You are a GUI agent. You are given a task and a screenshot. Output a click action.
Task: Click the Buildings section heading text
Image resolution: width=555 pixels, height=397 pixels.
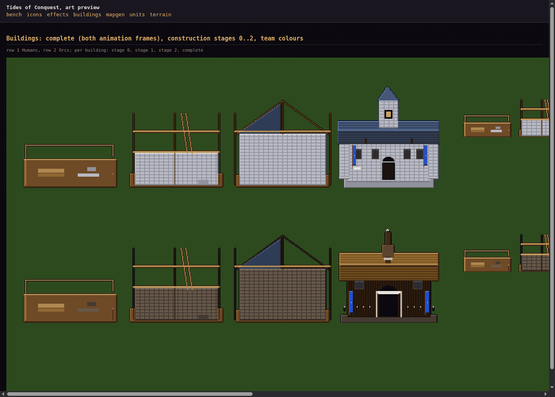pyautogui.click(x=155, y=39)
